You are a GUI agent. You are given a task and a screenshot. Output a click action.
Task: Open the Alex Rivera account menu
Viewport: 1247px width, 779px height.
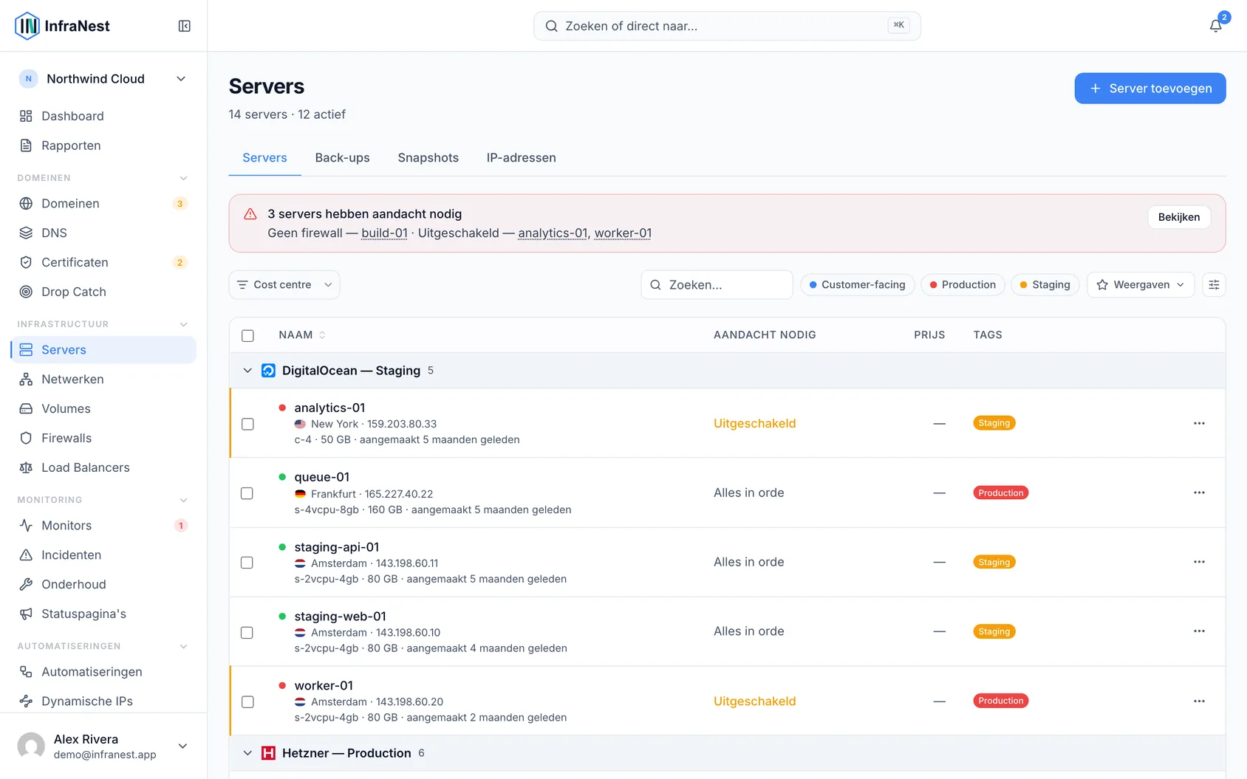103,746
